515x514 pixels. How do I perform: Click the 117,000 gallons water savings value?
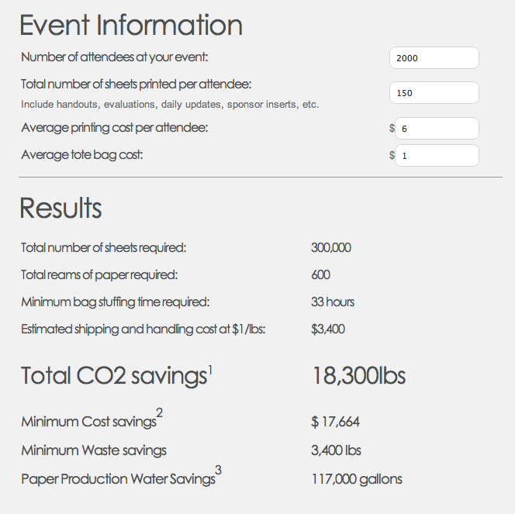[x=357, y=479]
